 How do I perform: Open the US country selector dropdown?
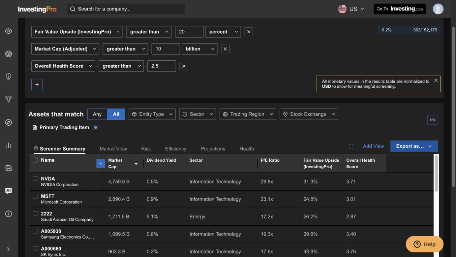coord(351,9)
